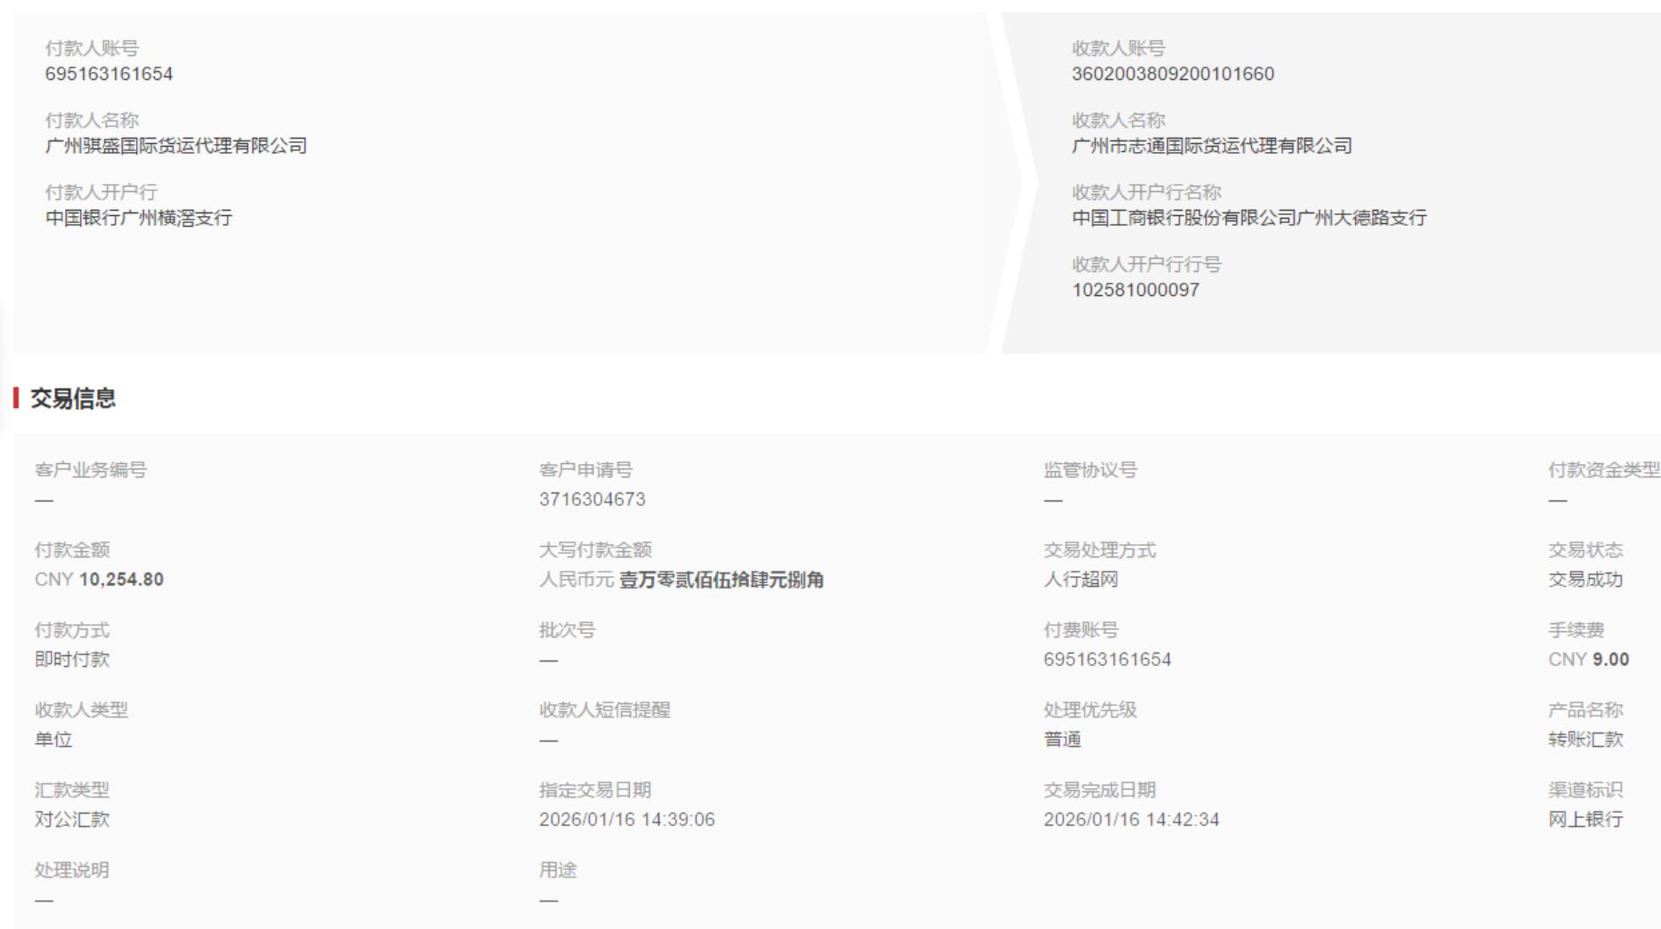Click the red marker beside 交易信息 heading
This screenshot has width=1661, height=929.
(x=16, y=398)
